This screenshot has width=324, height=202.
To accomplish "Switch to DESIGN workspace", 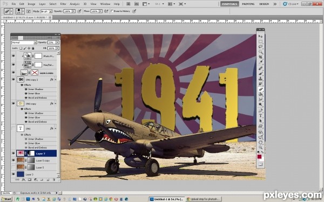I will coord(264,4).
